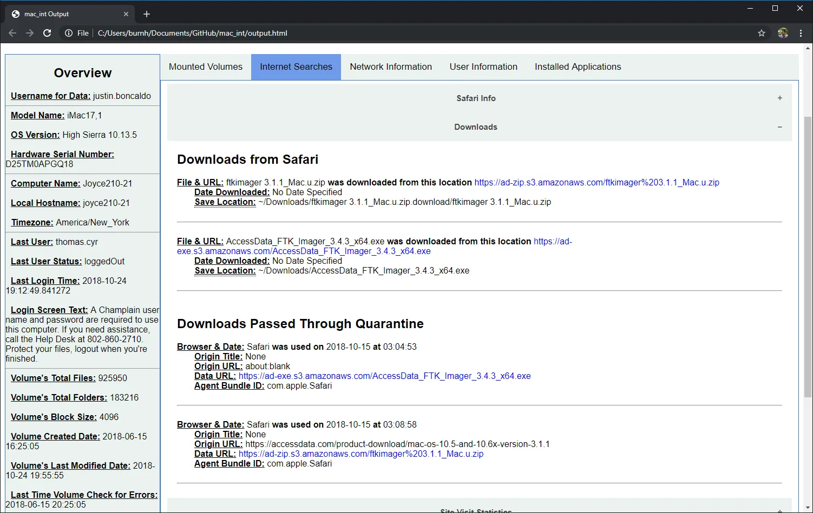Click the OS Version label
This screenshot has width=813, height=513.
tap(35, 135)
